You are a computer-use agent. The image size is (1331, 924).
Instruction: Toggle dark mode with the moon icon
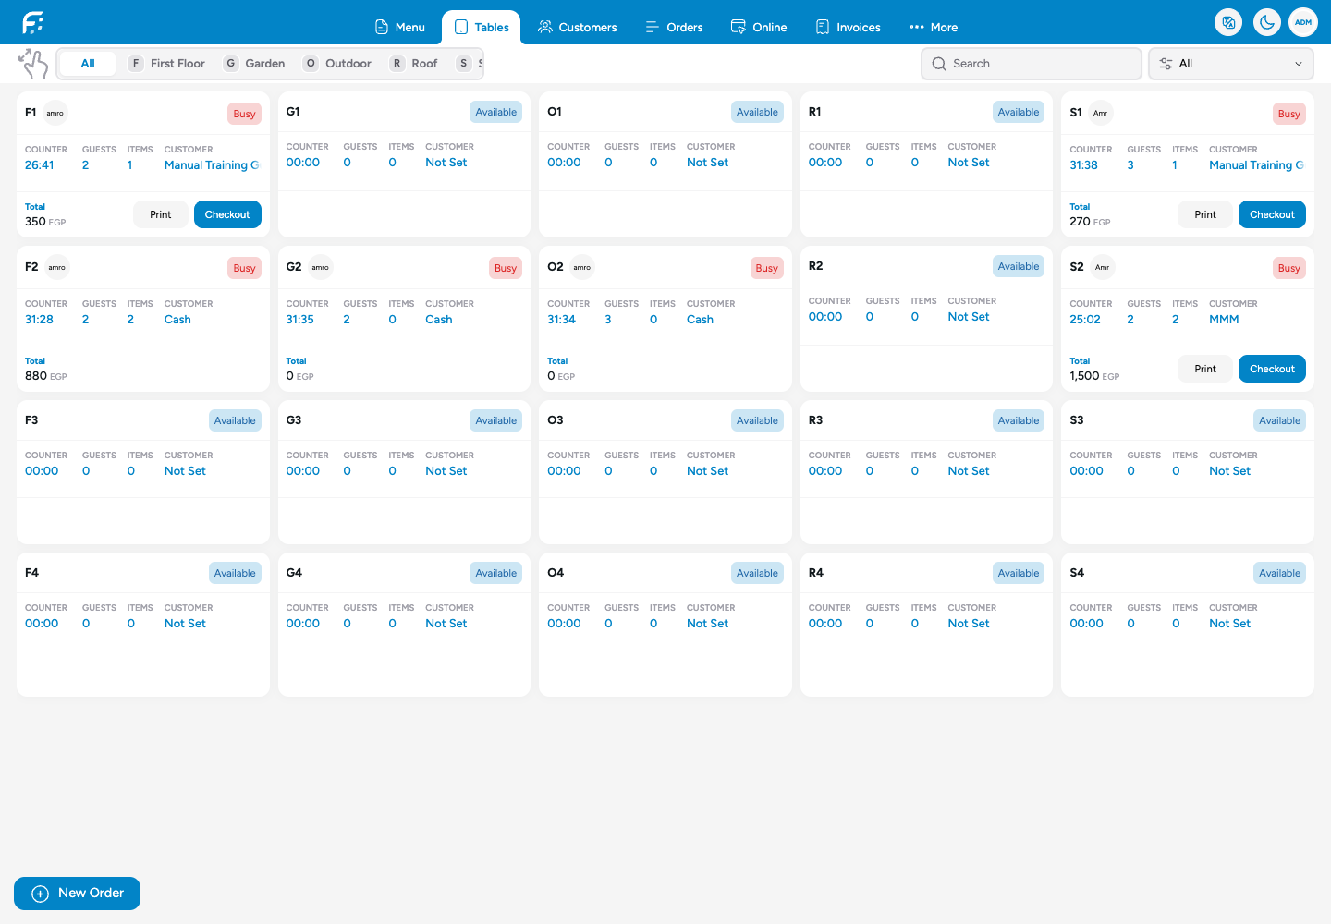pos(1267,22)
